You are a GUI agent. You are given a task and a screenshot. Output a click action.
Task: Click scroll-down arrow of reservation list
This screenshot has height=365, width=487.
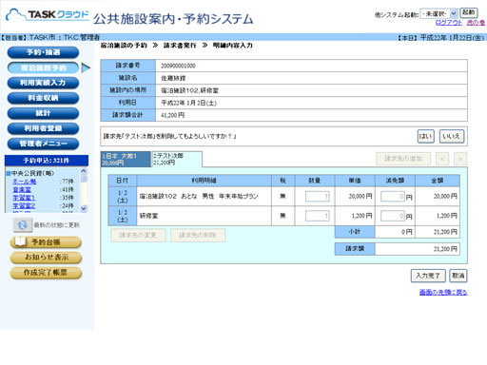click(84, 208)
